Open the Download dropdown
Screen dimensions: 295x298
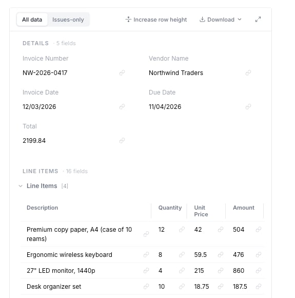[x=221, y=20]
